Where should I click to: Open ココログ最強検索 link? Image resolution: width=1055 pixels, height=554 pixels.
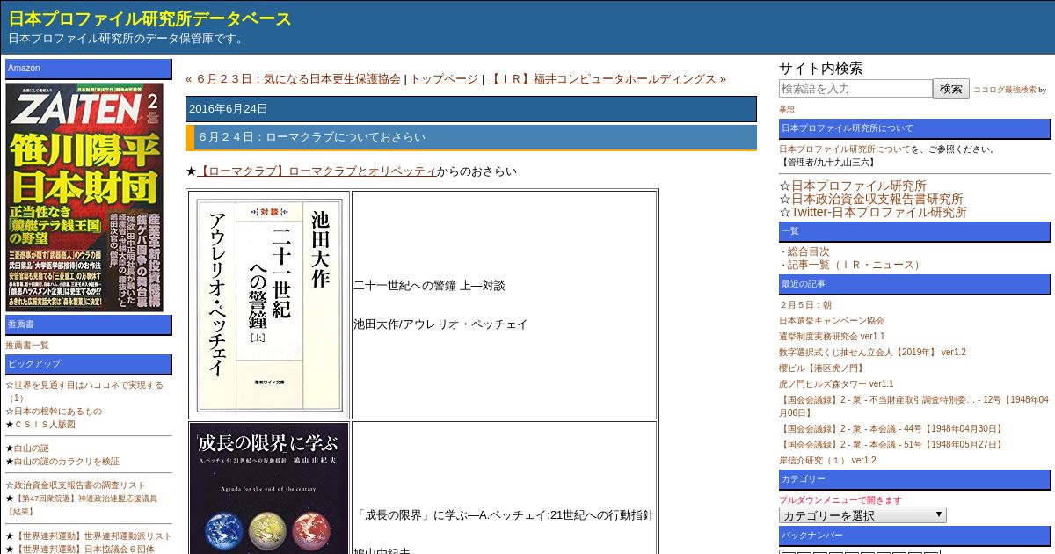[x=1004, y=91]
